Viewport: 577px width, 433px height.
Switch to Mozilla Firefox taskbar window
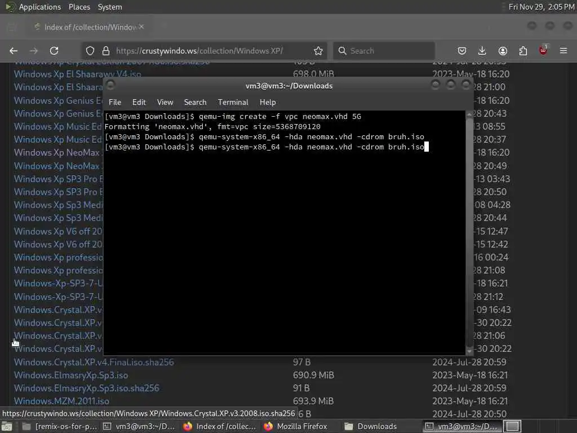(x=296, y=426)
